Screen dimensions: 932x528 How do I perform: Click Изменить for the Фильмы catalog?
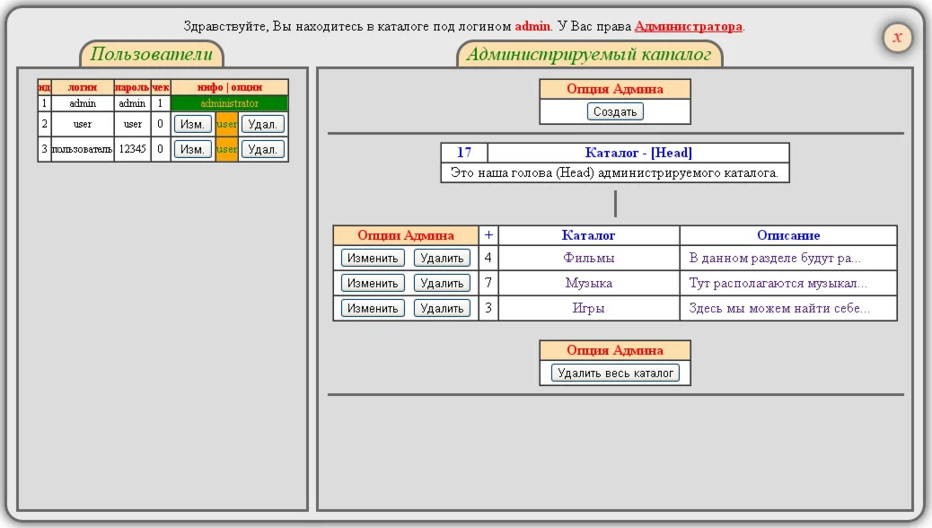pos(373,258)
